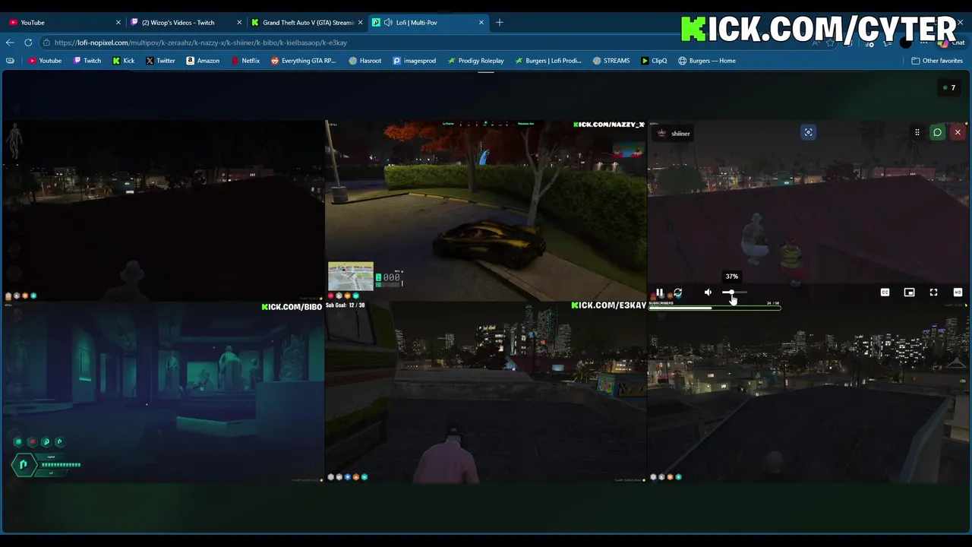Click the viewer count badge showing 7
The image size is (972, 547).
[948, 88]
